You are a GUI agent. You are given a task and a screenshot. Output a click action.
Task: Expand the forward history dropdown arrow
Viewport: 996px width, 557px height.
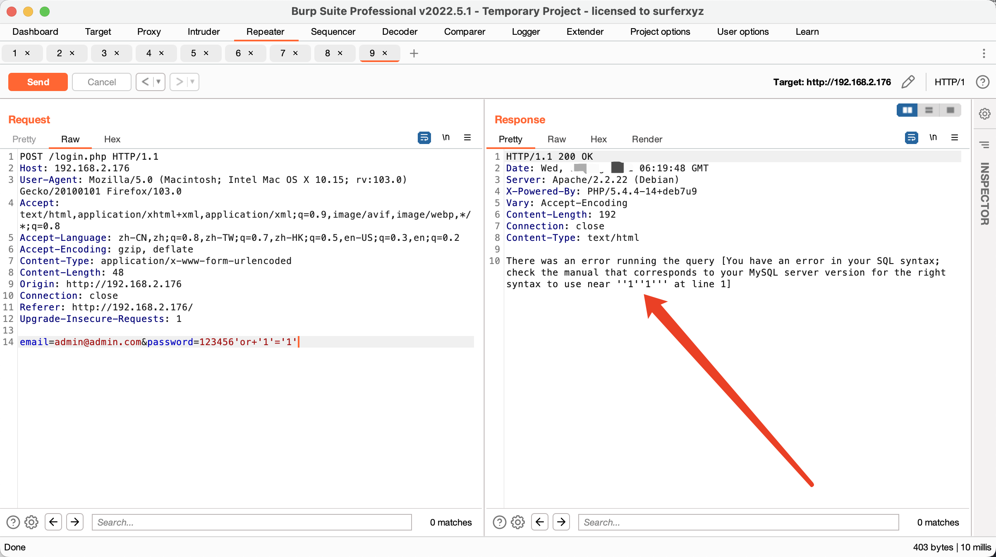coord(192,82)
